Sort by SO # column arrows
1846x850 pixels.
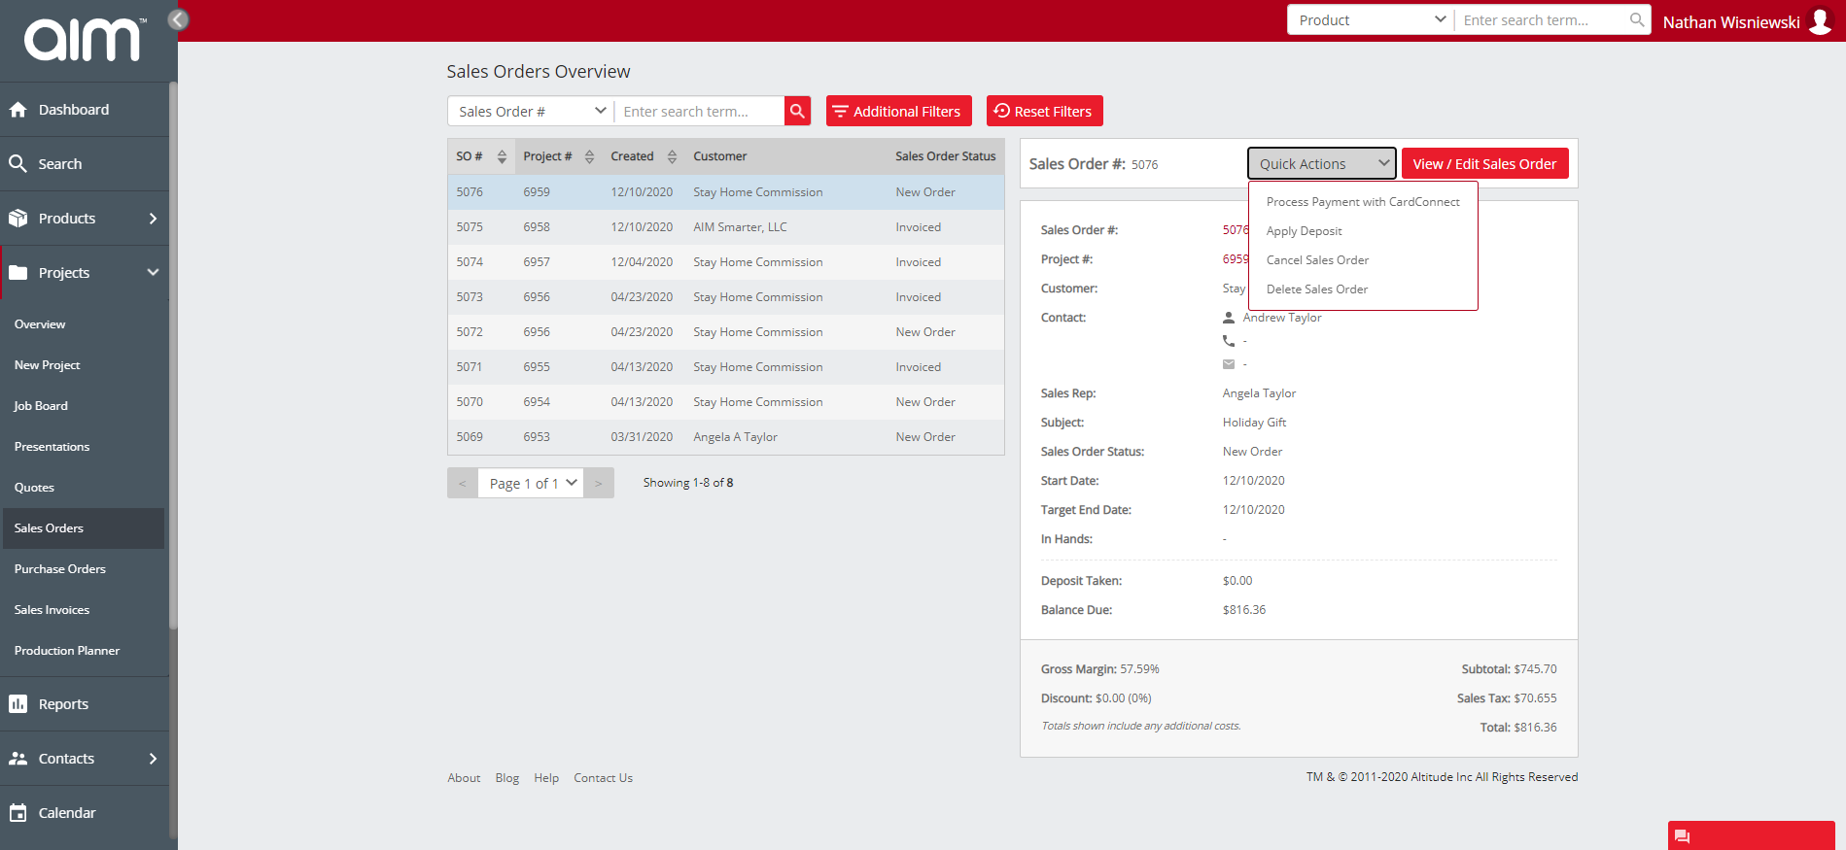502,156
